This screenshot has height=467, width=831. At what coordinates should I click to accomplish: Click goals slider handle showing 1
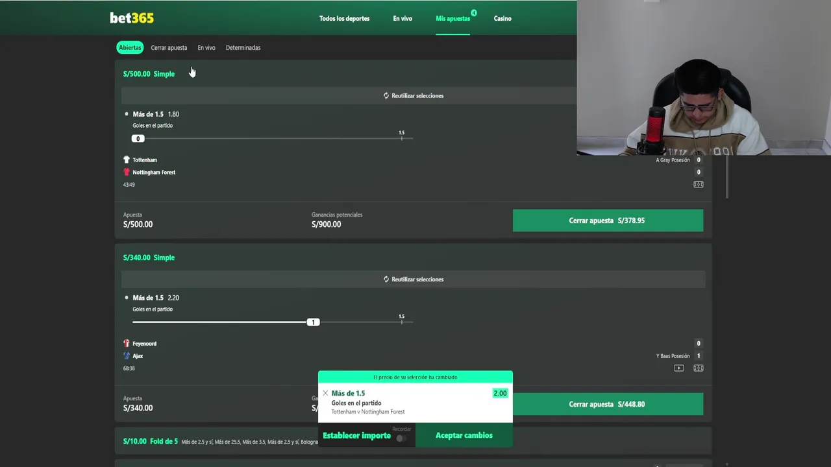pos(313,322)
